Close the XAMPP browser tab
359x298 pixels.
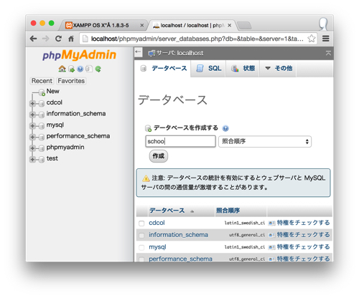pos(142,25)
